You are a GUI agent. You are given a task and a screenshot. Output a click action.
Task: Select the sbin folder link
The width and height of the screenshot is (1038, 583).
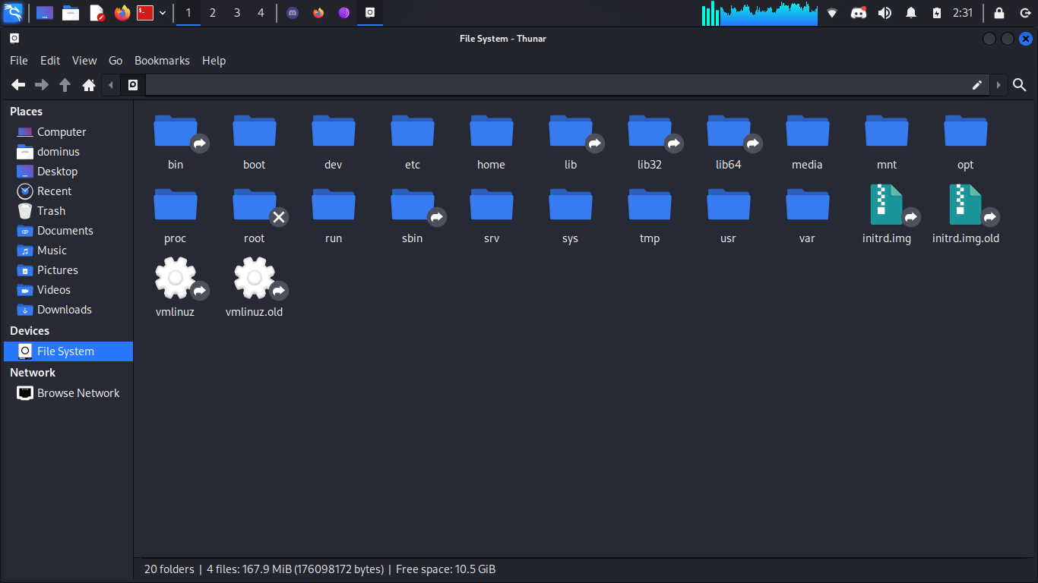(x=413, y=205)
